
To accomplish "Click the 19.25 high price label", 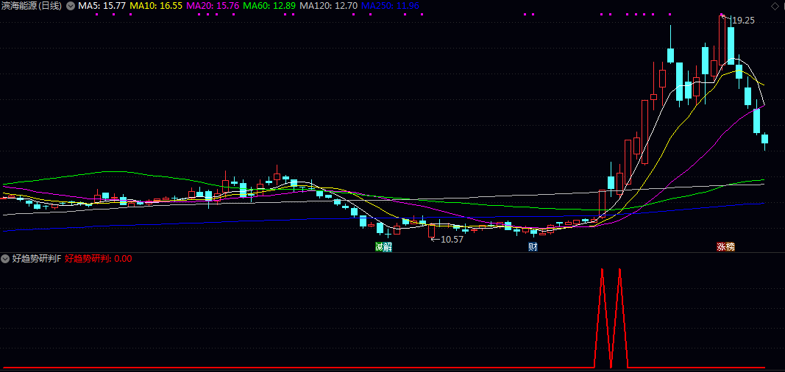I will 743,21.
